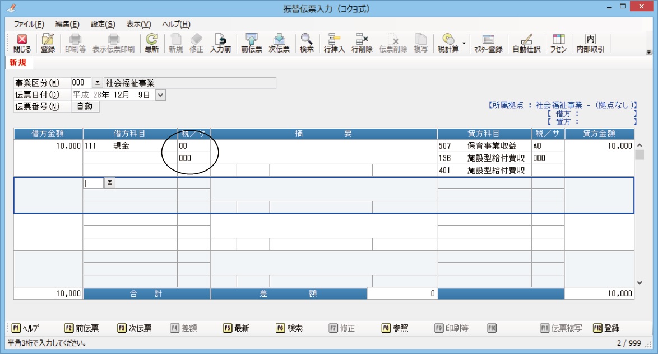Click the 自動仕訳 auto journal icon
Viewport: 658px width, 354px height.
[526, 43]
